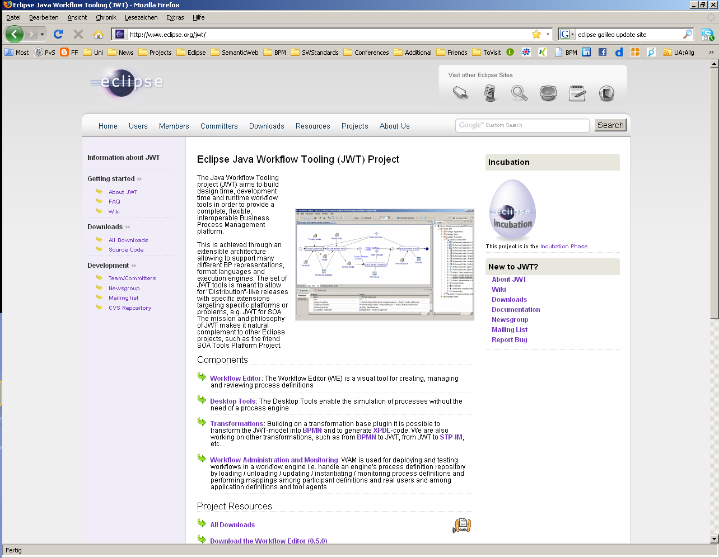Open the Hilfe menu
Image resolution: width=719 pixels, height=558 pixels.
198,17
